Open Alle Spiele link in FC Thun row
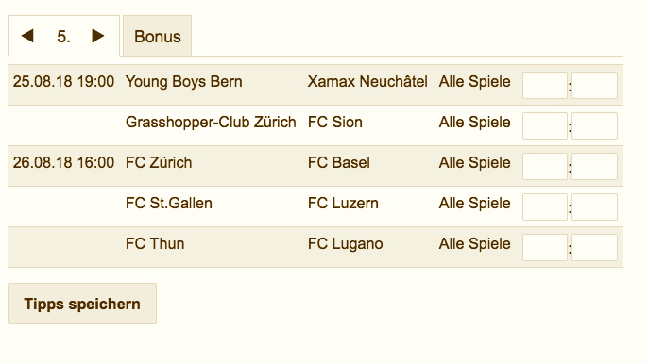Screen dimensions: 648x363 click(x=474, y=244)
